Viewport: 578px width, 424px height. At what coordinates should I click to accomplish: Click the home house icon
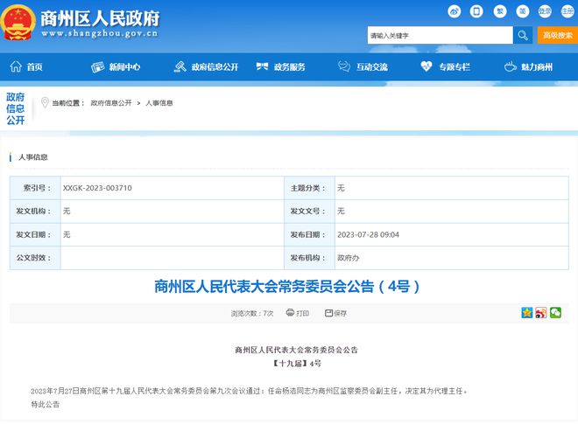tap(16, 66)
